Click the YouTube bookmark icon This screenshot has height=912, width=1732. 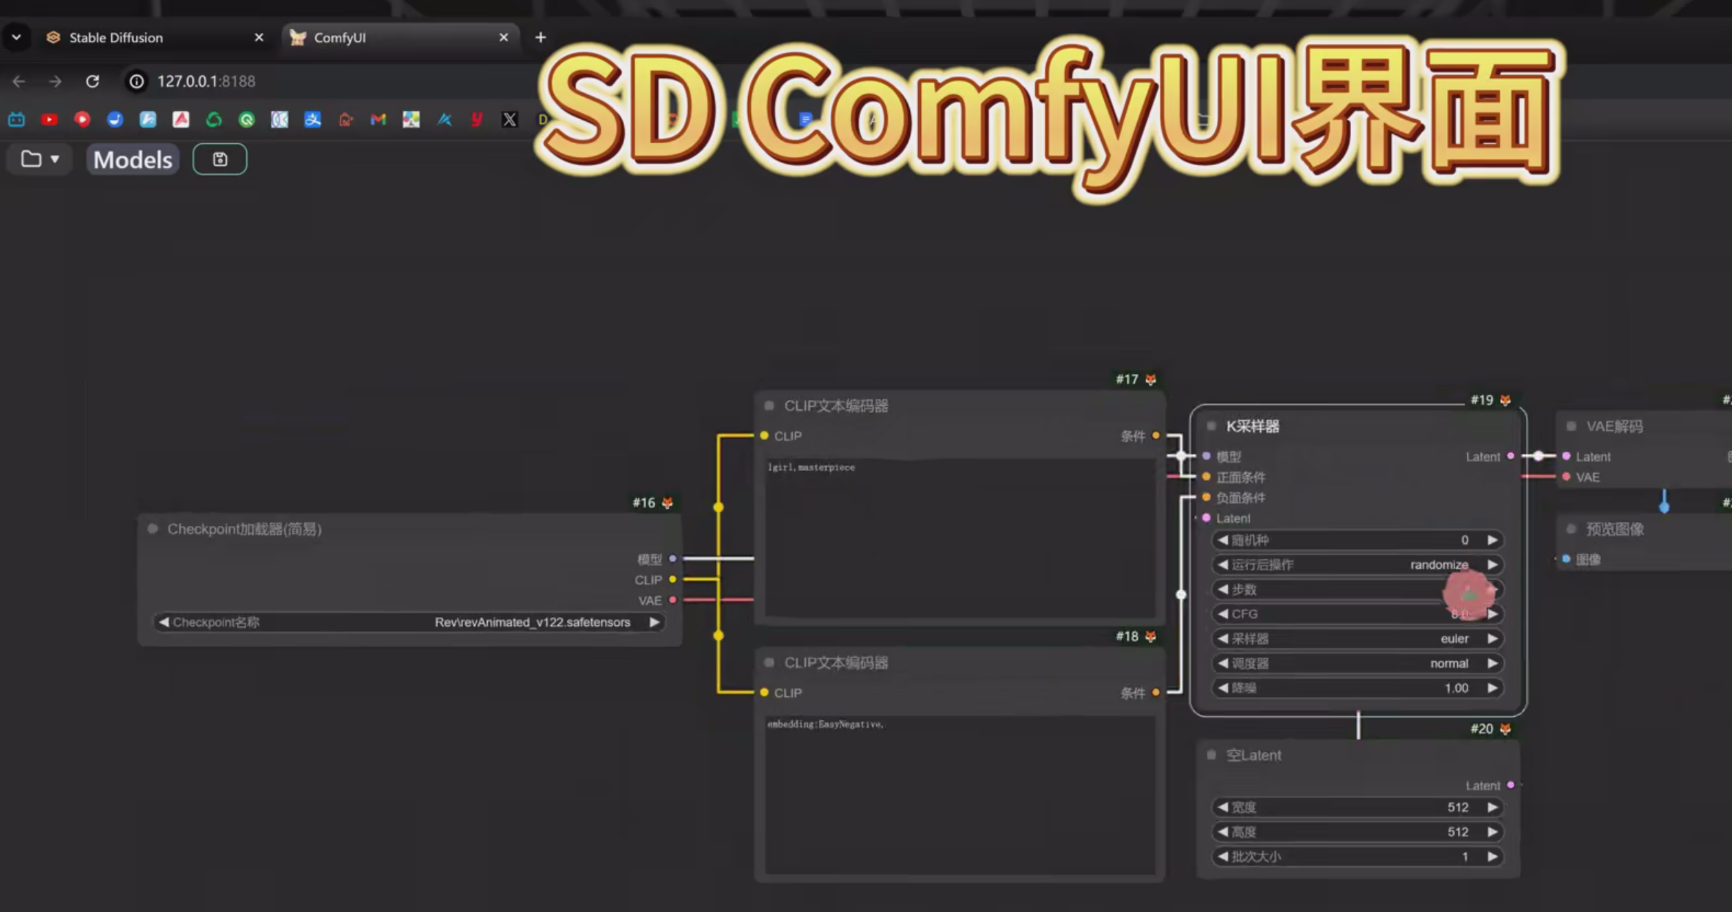tap(49, 120)
